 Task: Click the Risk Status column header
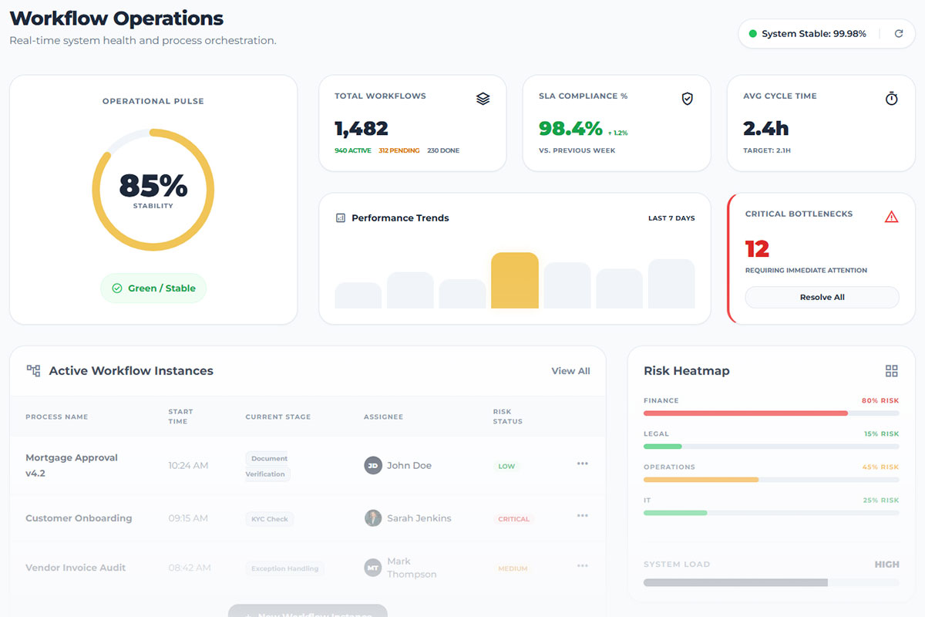pos(508,416)
